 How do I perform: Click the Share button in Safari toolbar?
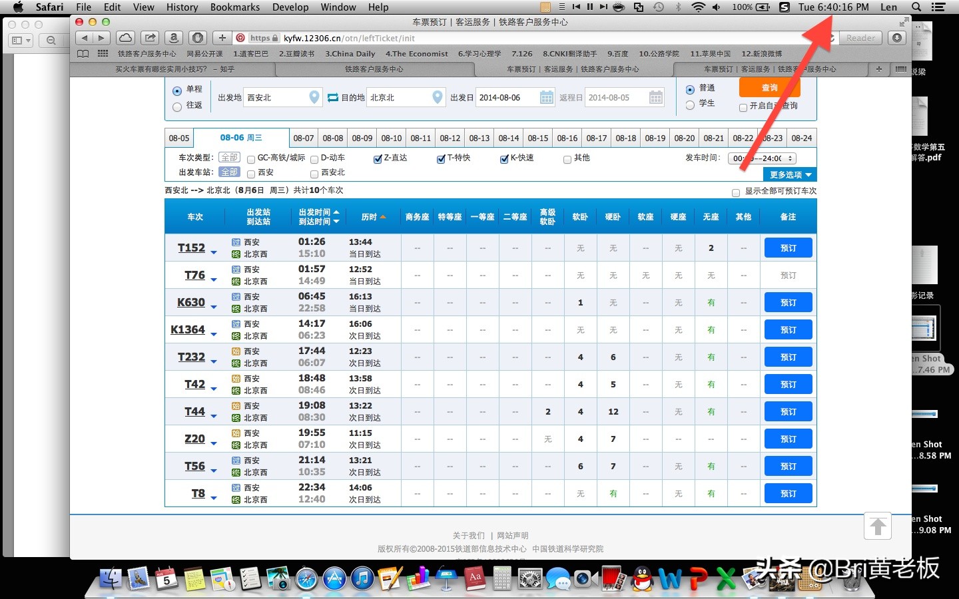point(151,38)
